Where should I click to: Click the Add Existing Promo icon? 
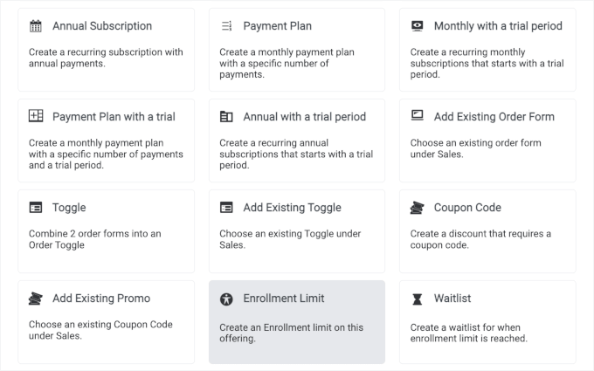point(36,299)
